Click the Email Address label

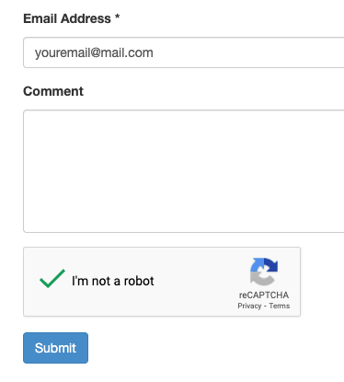[67, 18]
